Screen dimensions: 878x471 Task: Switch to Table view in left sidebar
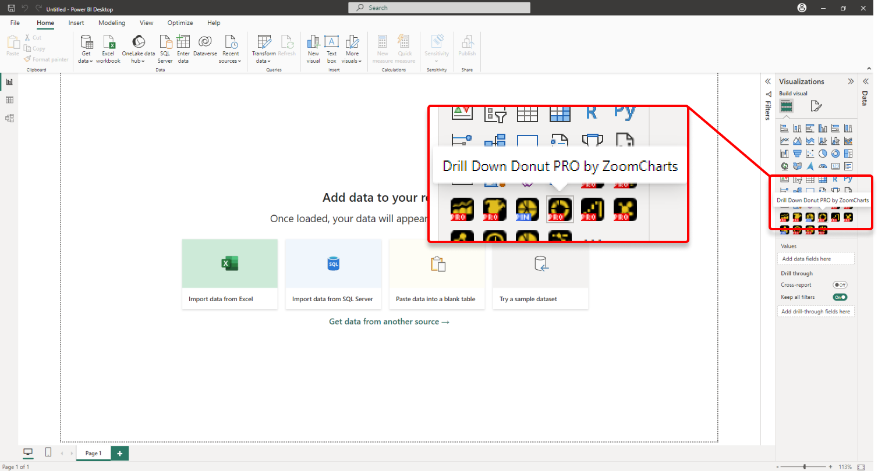point(9,100)
